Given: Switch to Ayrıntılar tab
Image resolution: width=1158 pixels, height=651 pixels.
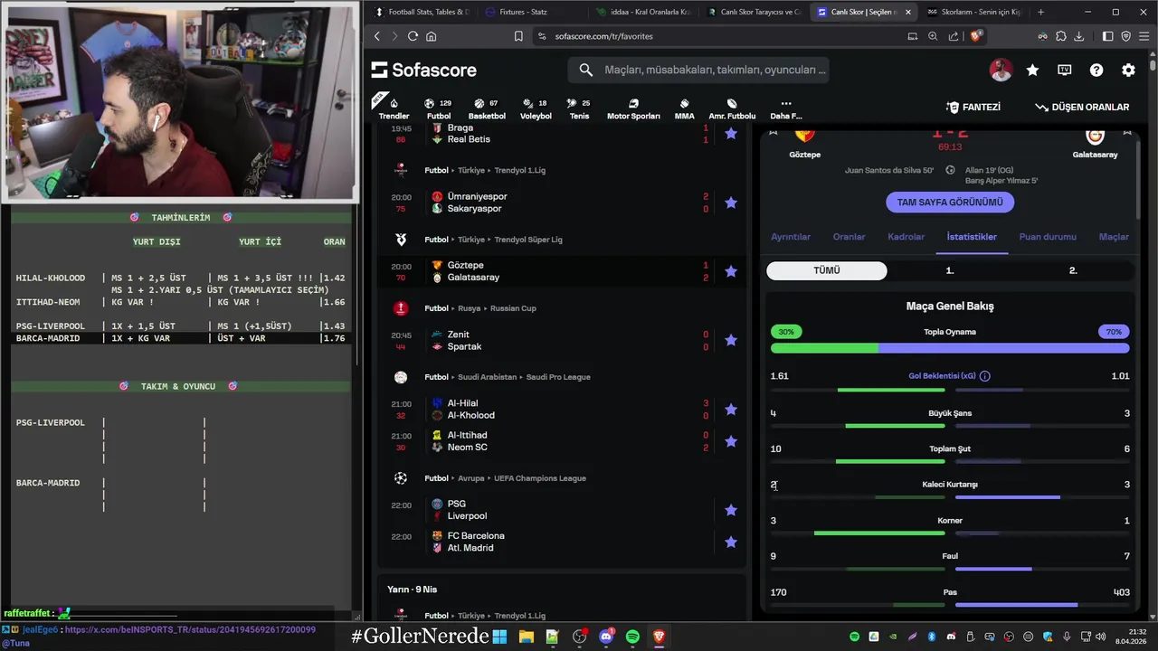Looking at the screenshot, I should (x=791, y=237).
